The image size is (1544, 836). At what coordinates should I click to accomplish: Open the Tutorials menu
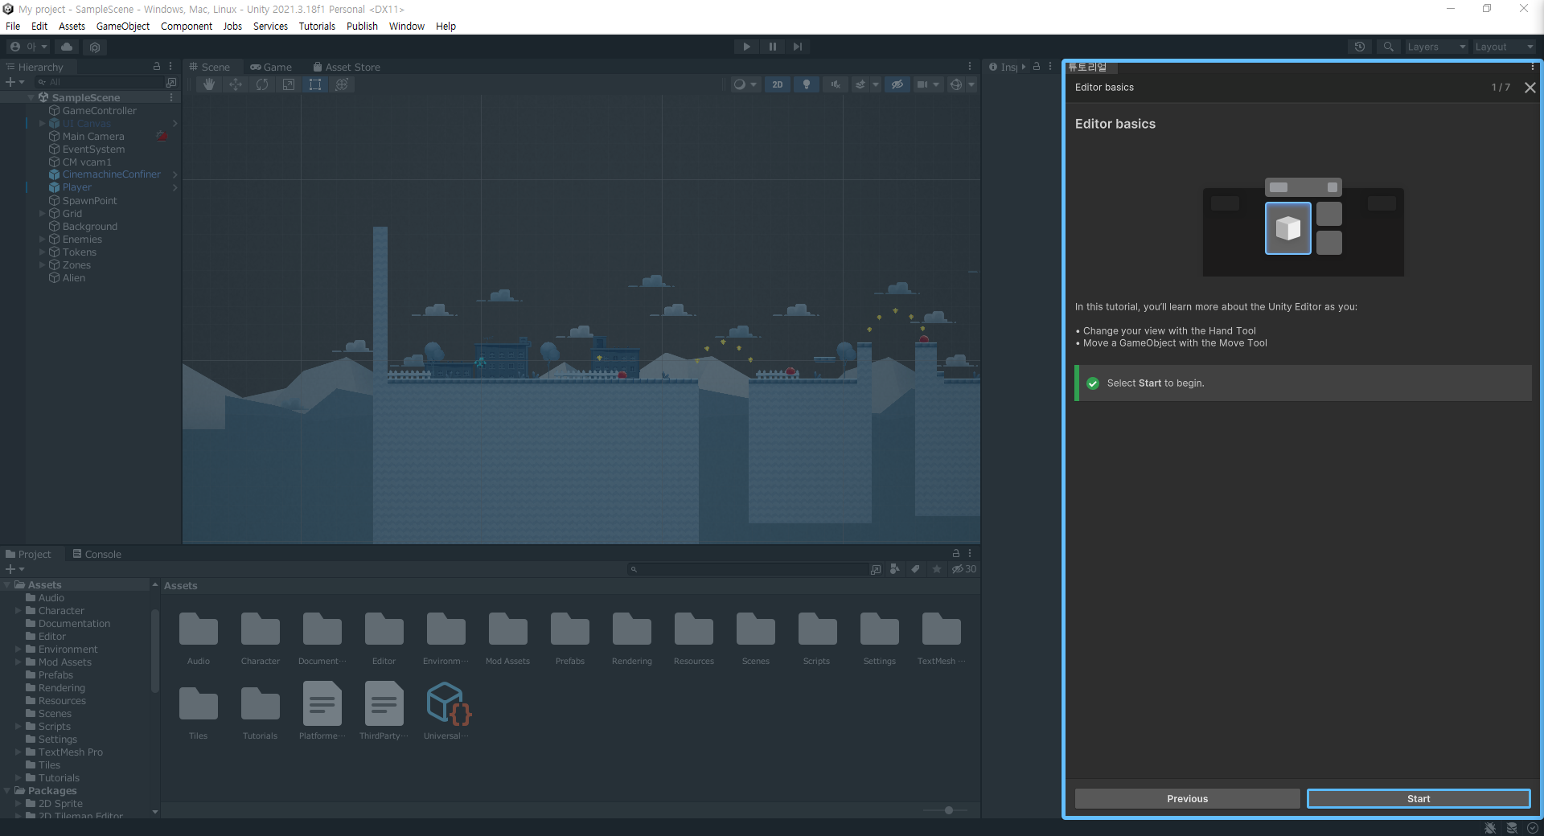317,26
